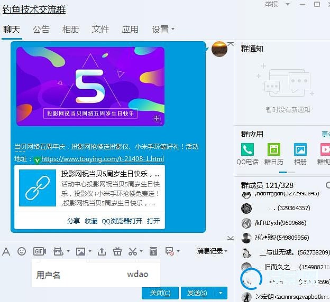Click the zoom plus on the banner image
Screen dimensions: 330x302
coord(157,119)
